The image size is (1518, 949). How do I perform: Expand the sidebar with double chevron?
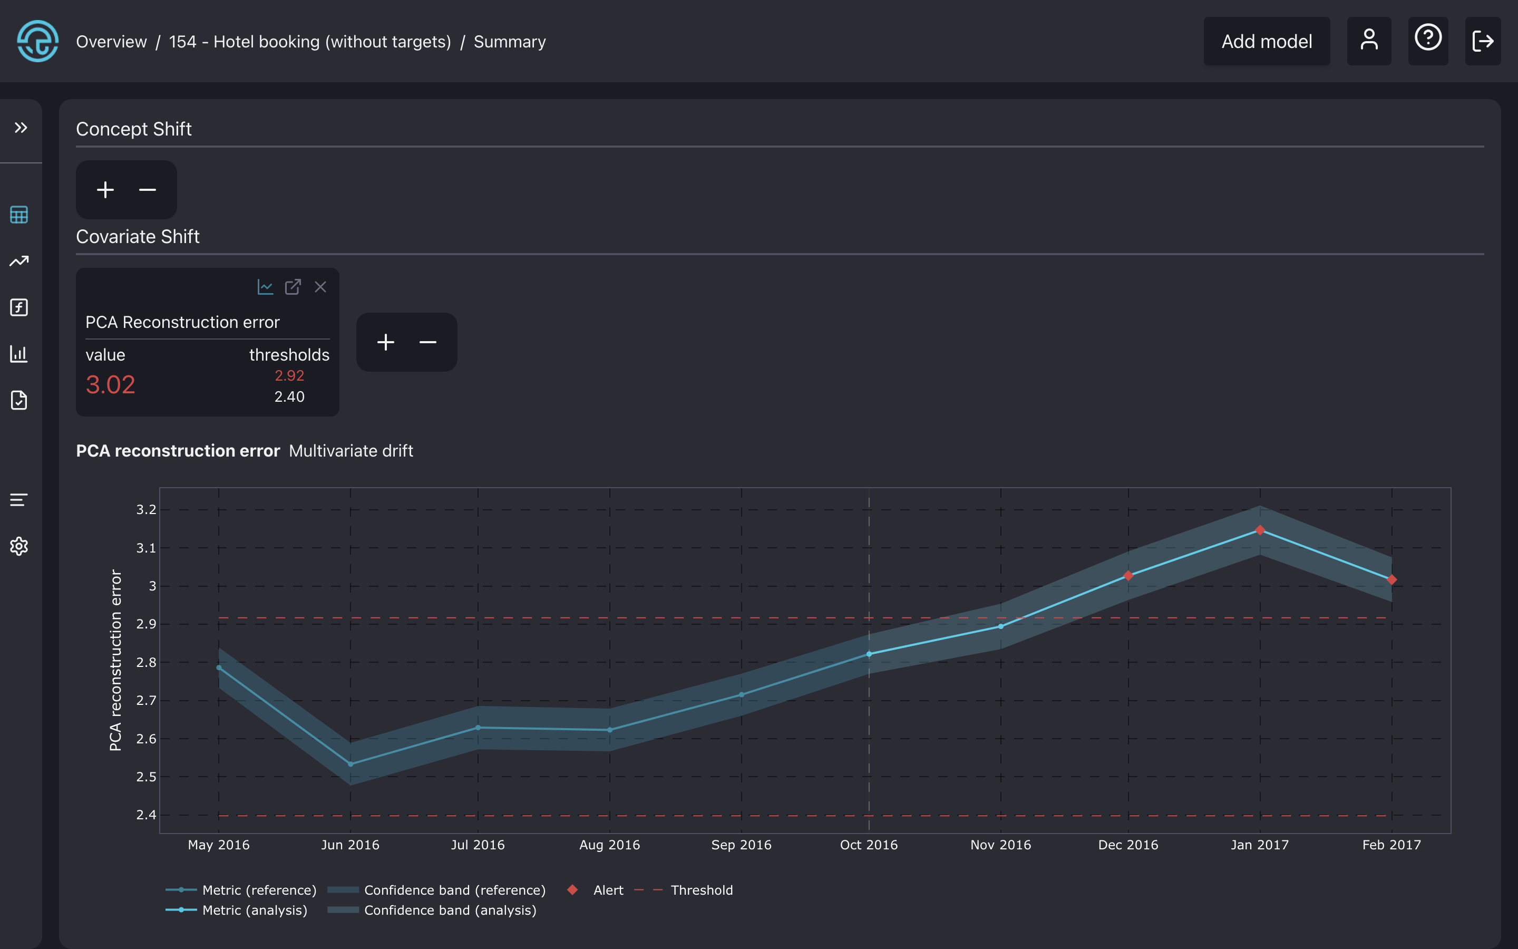pos(21,128)
